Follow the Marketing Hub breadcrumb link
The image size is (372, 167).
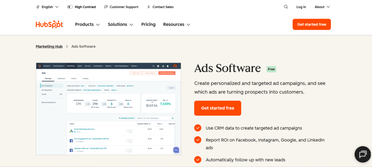point(49,46)
